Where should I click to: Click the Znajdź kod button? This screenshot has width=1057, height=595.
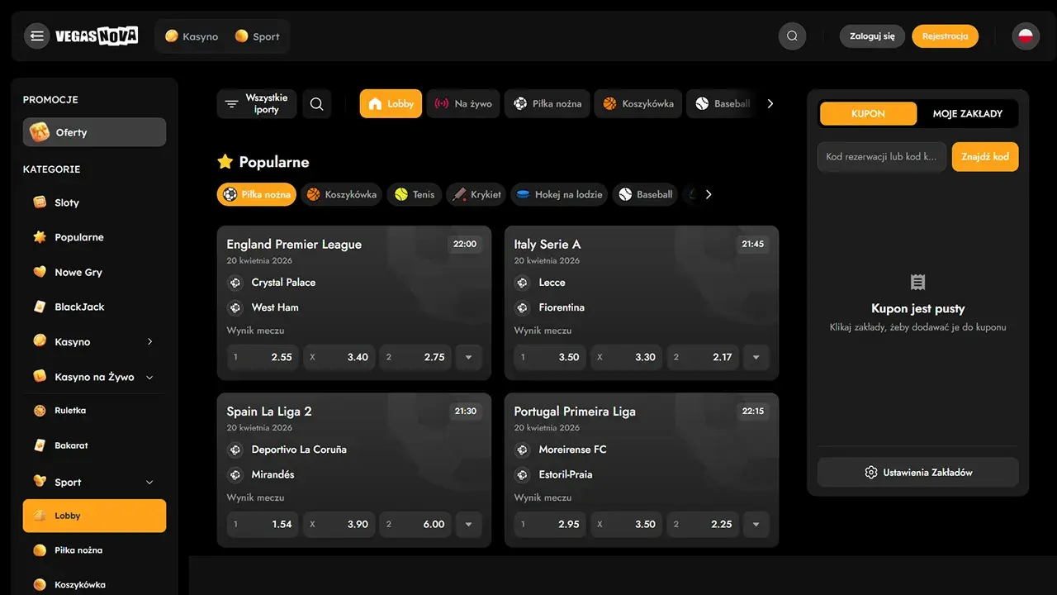985,157
